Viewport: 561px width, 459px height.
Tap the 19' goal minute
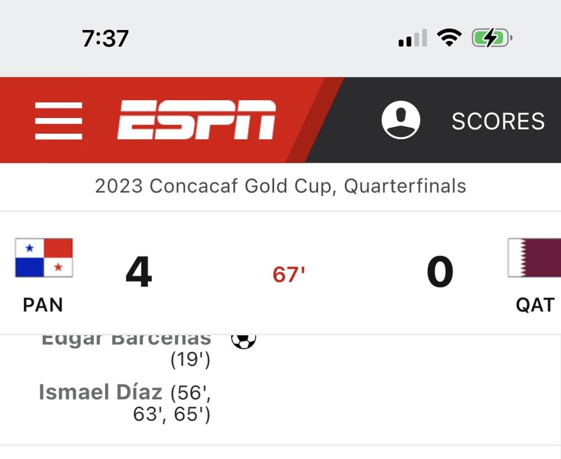tap(190, 360)
